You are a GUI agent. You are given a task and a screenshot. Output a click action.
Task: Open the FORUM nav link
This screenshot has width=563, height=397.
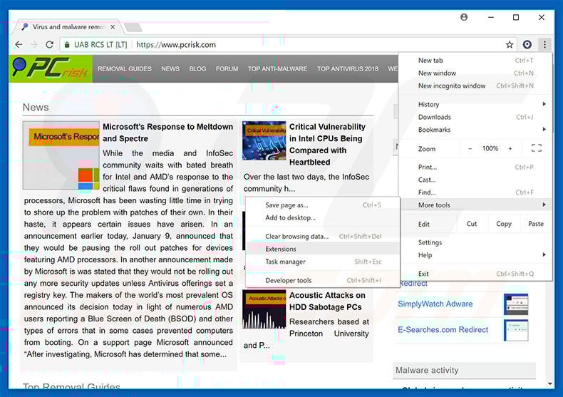227,68
